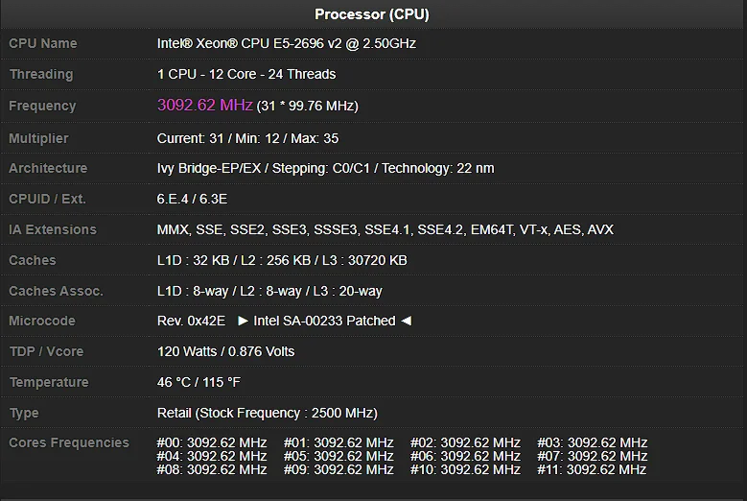Image resolution: width=747 pixels, height=501 pixels.
Task: Click the Microcode Rev. 0x42E value
Action: [191, 321]
